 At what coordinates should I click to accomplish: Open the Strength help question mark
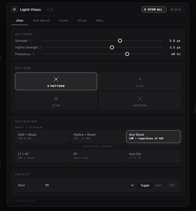pos(30,41)
